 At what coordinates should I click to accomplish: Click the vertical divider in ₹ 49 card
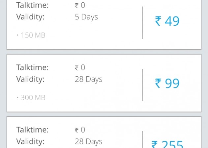tap(143, 22)
